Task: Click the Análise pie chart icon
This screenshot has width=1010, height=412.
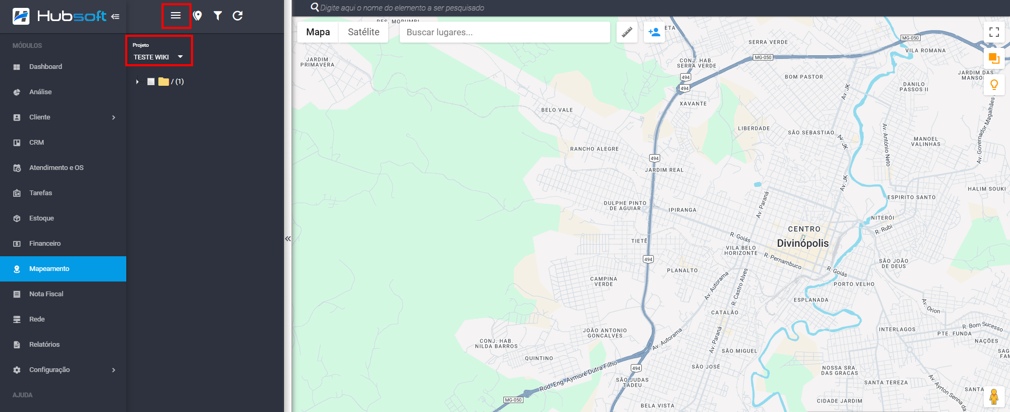Action: 17,92
